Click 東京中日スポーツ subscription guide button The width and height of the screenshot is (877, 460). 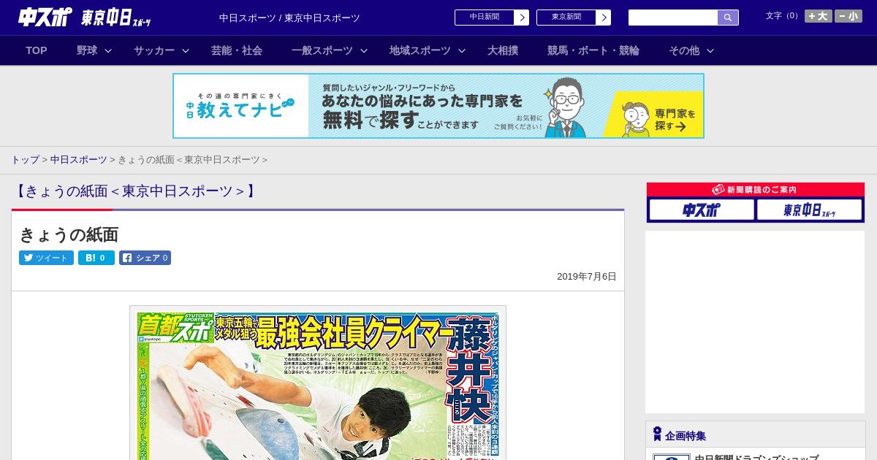pyautogui.click(x=809, y=210)
